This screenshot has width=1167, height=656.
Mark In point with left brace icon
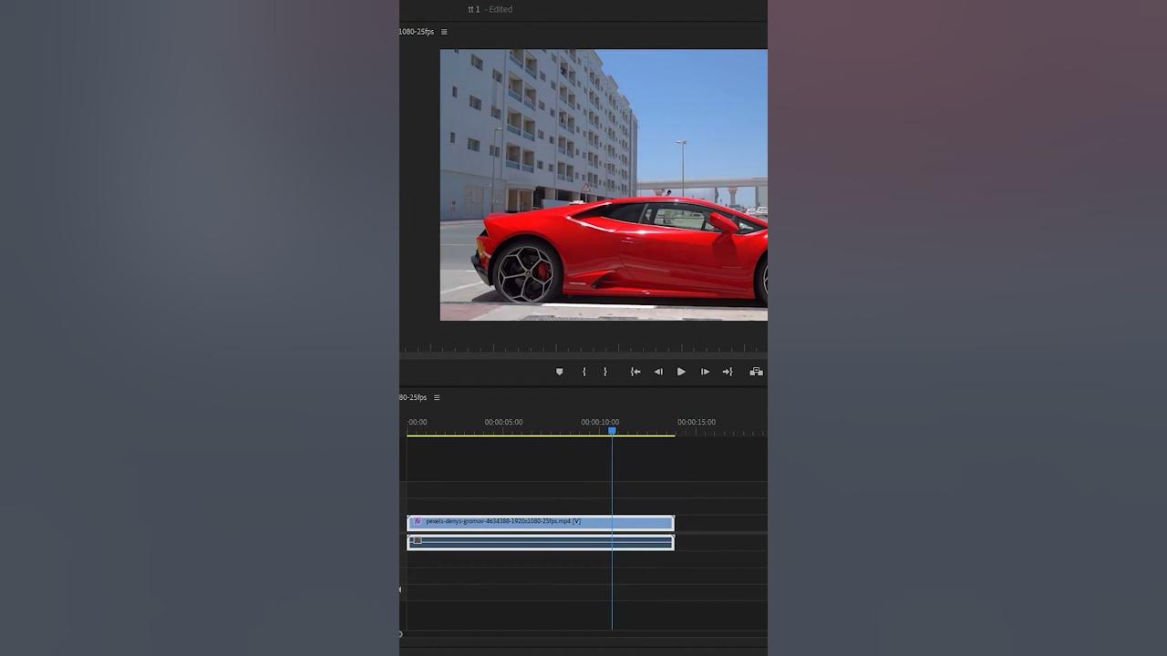tap(584, 372)
